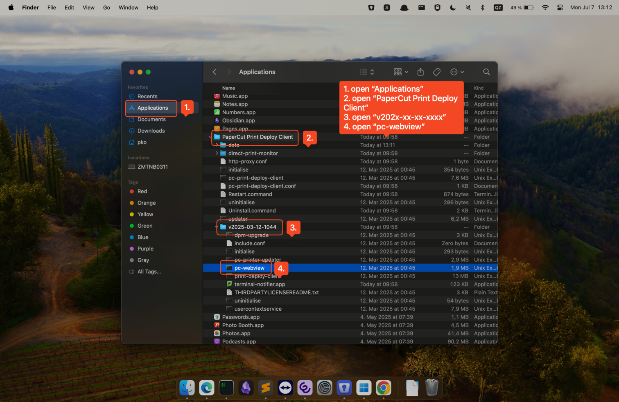This screenshot has height=402, width=619.
Task: Open Obsidian from the Dock
Action: (246, 388)
